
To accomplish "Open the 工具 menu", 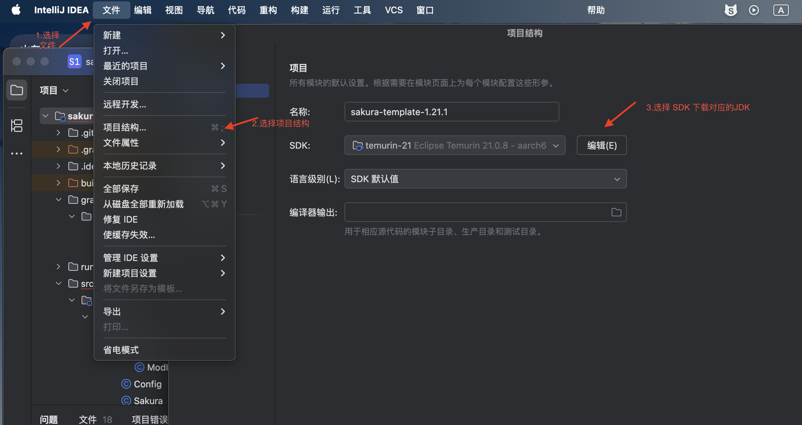I will tap(362, 10).
